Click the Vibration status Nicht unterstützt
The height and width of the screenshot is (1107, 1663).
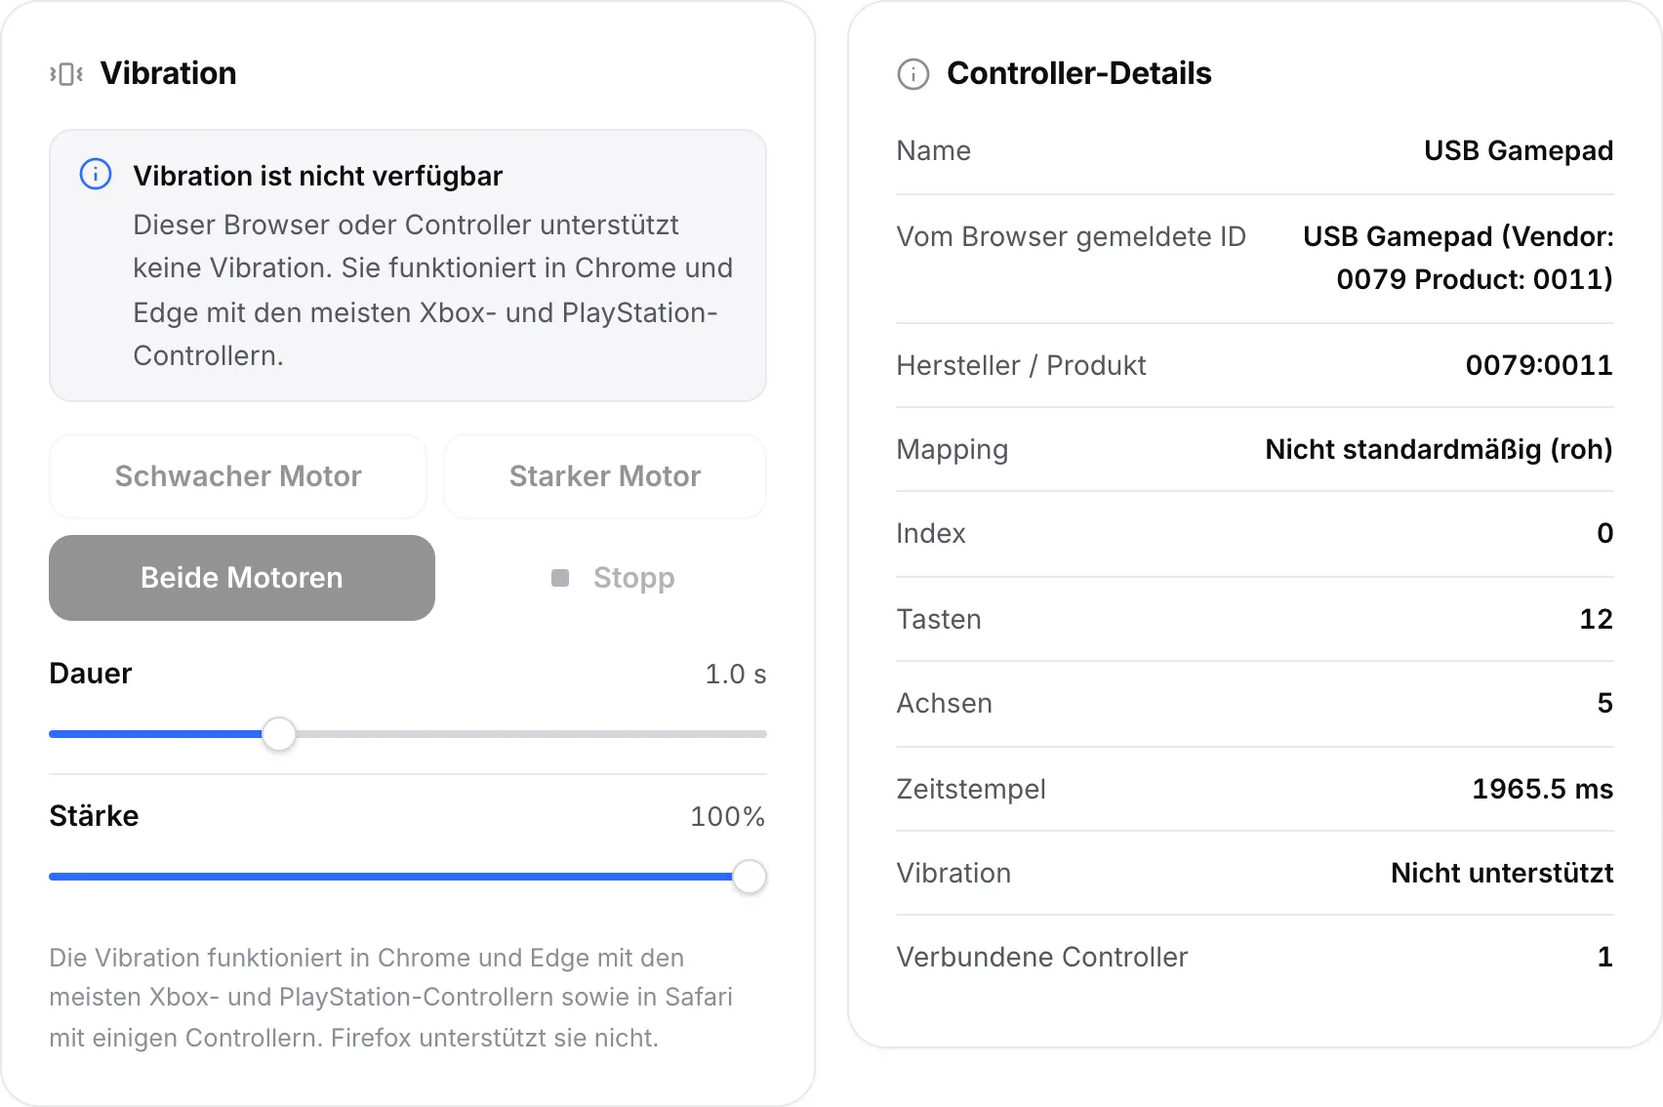[x=1502, y=873]
